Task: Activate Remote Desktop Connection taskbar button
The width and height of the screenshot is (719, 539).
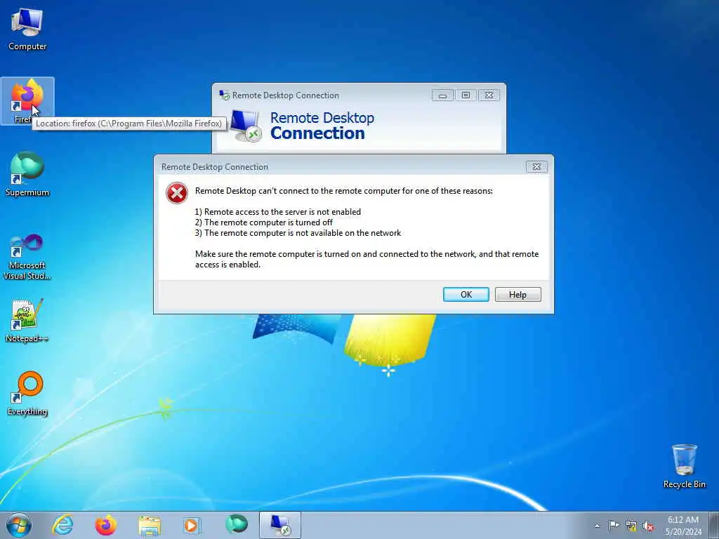Action: point(280,525)
